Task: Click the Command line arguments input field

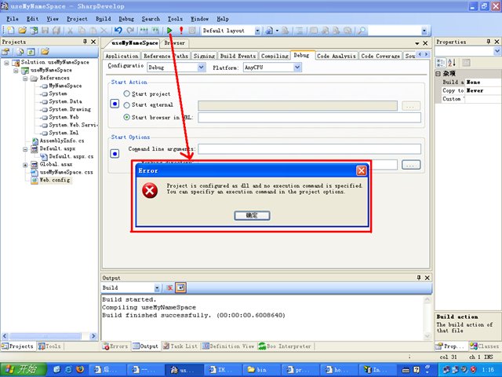Action: (x=309, y=148)
